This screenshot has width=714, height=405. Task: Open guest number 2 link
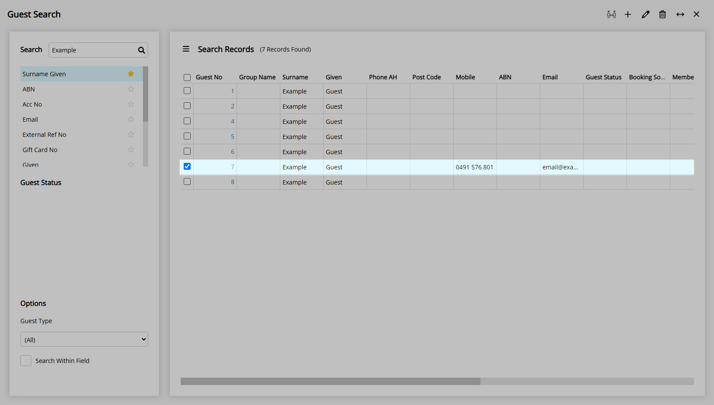pos(233,106)
